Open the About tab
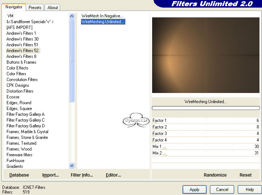 pyautogui.click(x=53, y=8)
